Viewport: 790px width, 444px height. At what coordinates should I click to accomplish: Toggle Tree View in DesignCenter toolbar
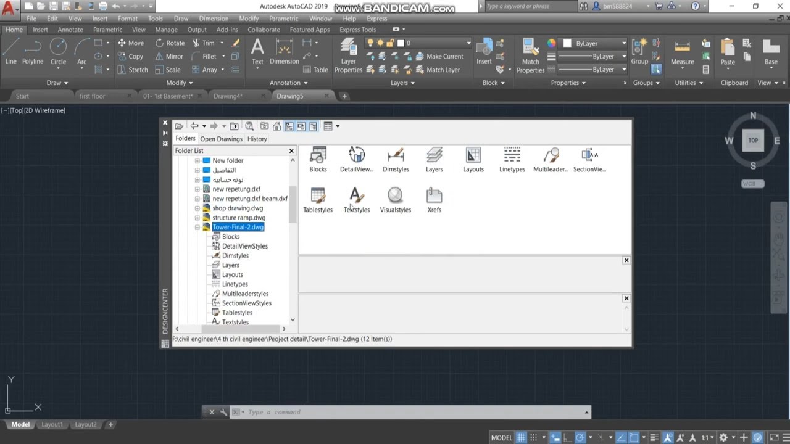(x=289, y=126)
